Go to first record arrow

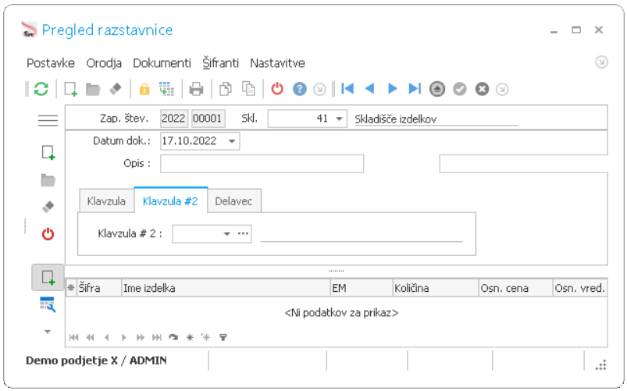pyautogui.click(x=347, y=88)
